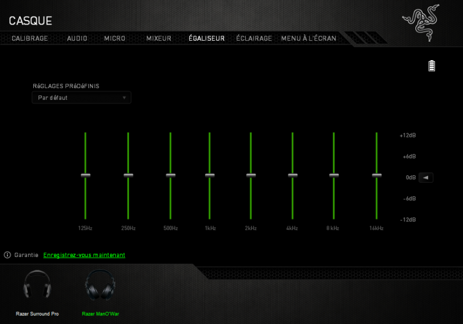
Task: Click the battery level icon
Action: 431,66
